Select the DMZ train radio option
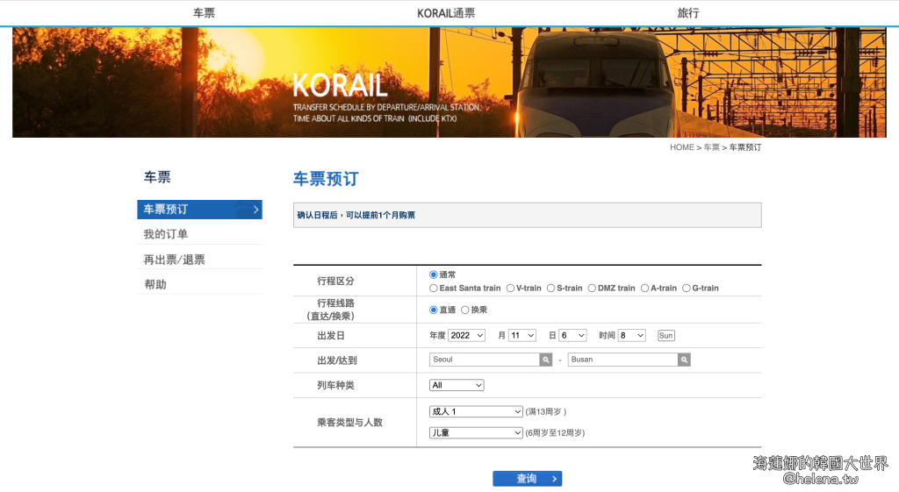 coord(592,289)
